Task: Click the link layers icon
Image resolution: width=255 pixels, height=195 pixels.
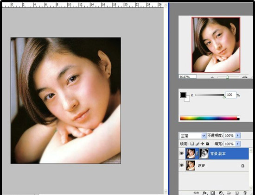Action: pos(197,193)
